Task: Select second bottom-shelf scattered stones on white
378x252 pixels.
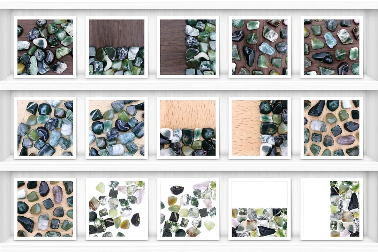Action: (x=117, y=209)
